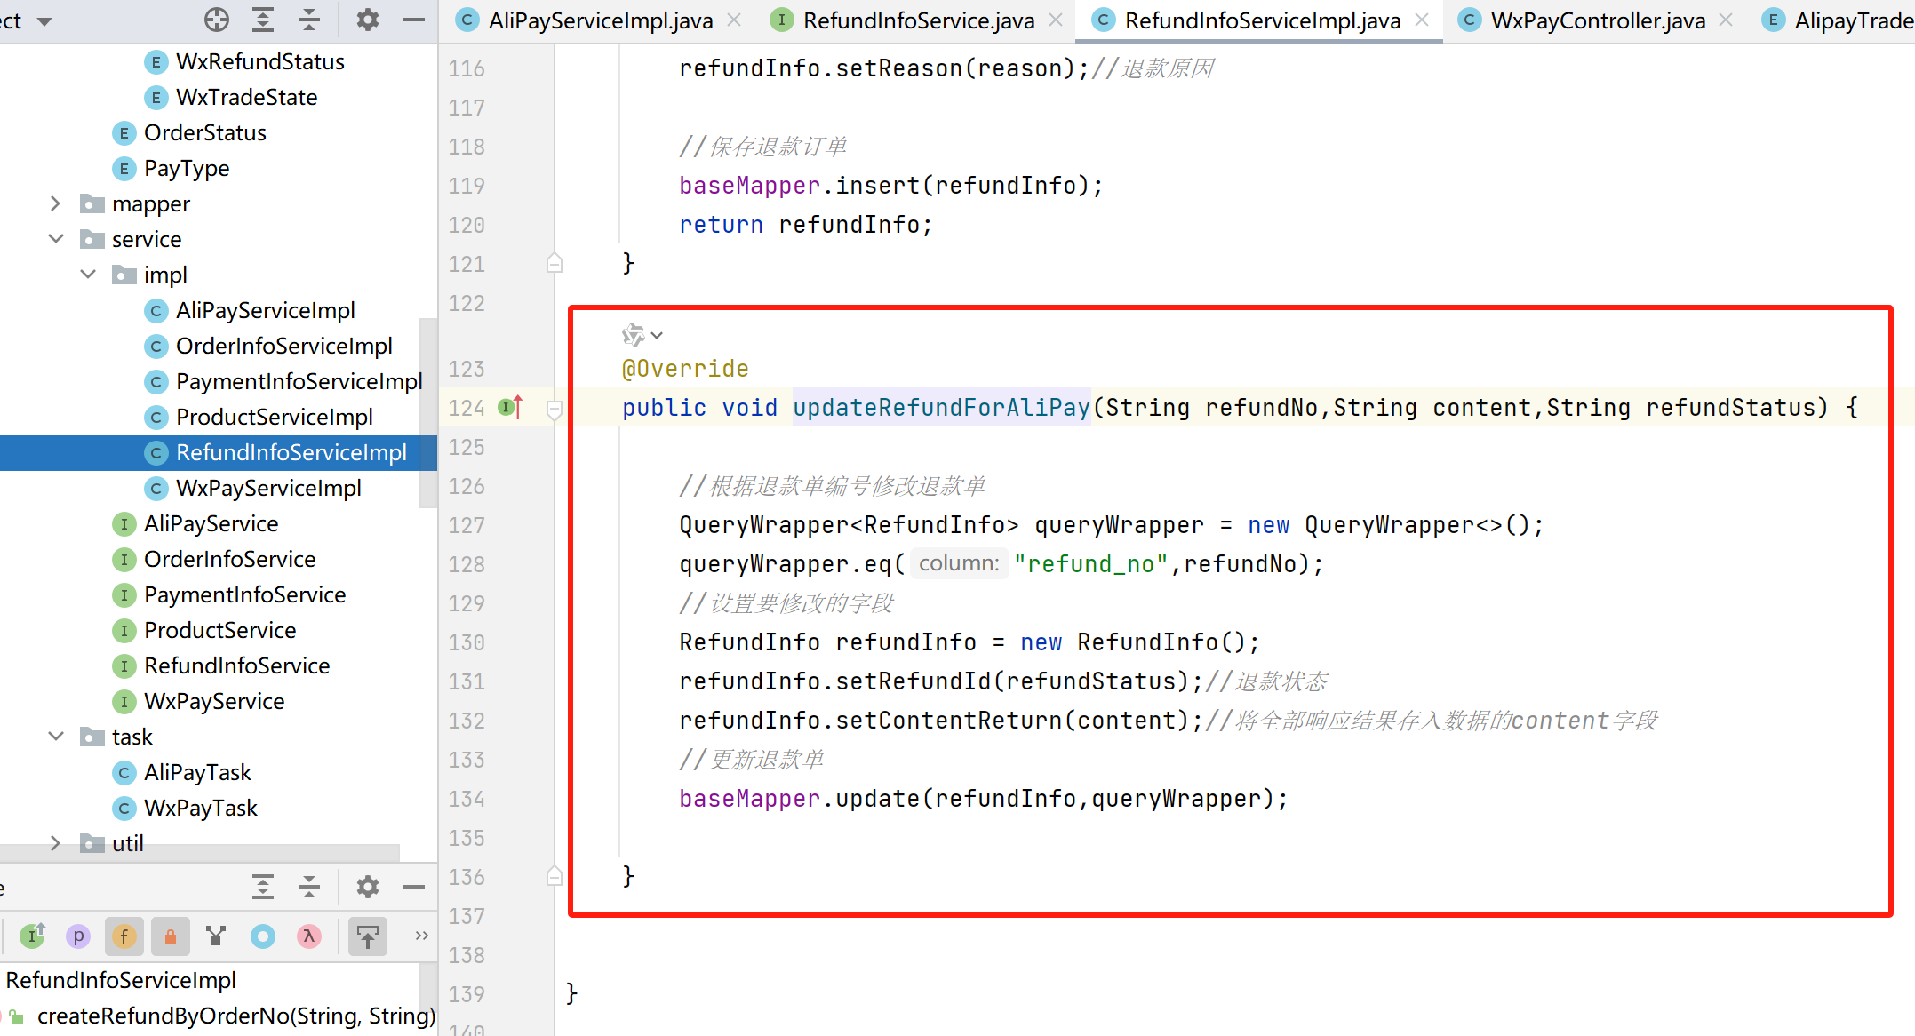Click the code author inlay icon above @Override

(x=634, y=335)
